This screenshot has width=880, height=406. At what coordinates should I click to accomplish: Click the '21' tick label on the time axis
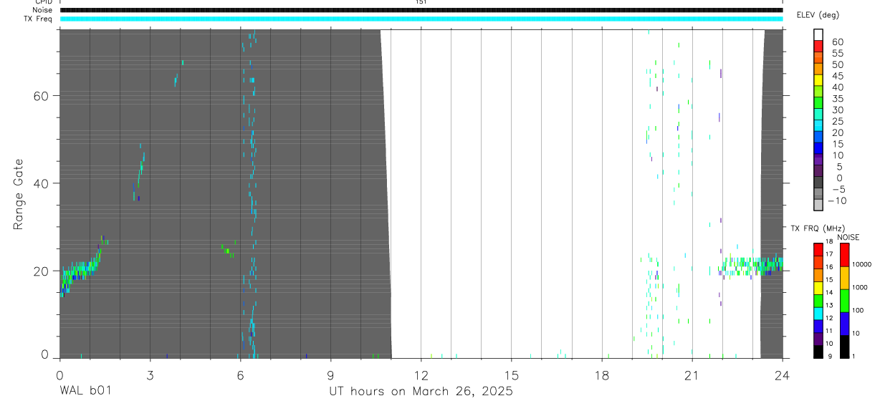coord(692,374)
